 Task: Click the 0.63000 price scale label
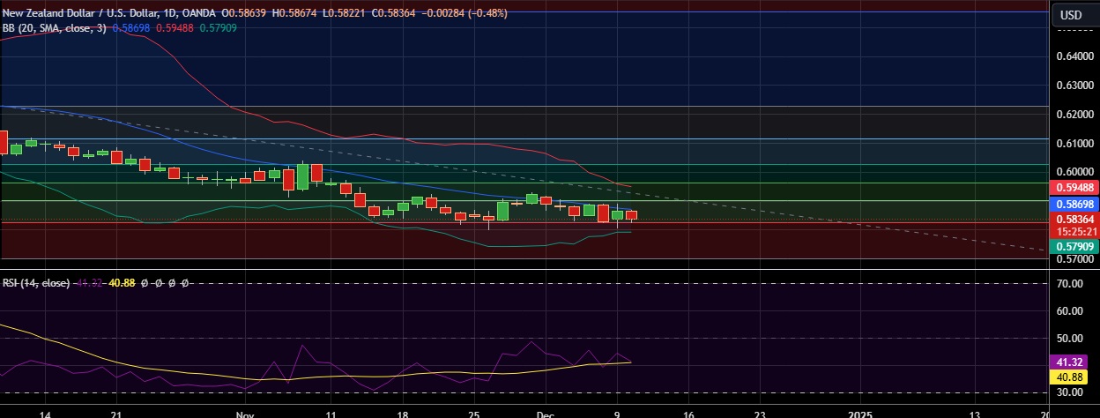point(1074,86)
